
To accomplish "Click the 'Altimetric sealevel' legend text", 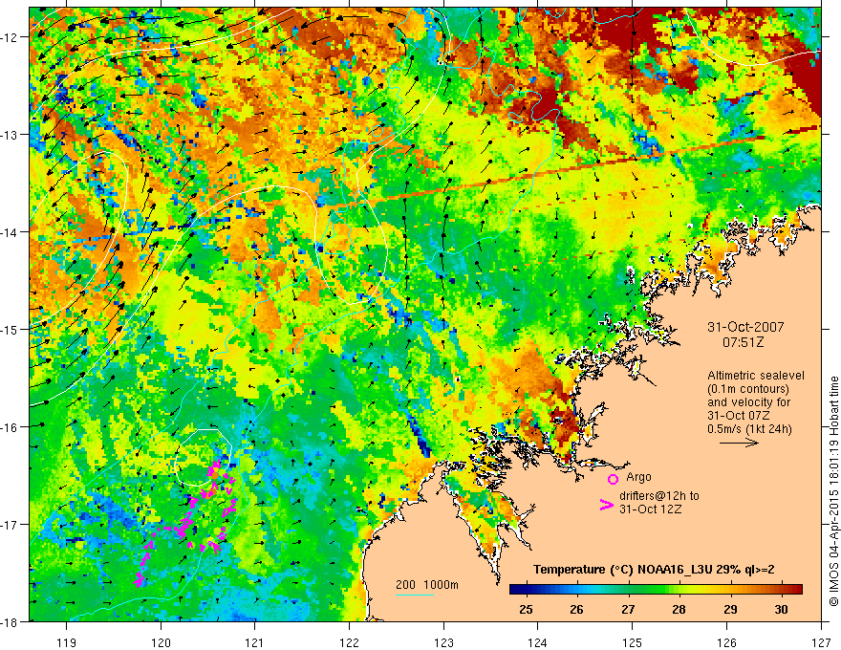I will 756,376.
